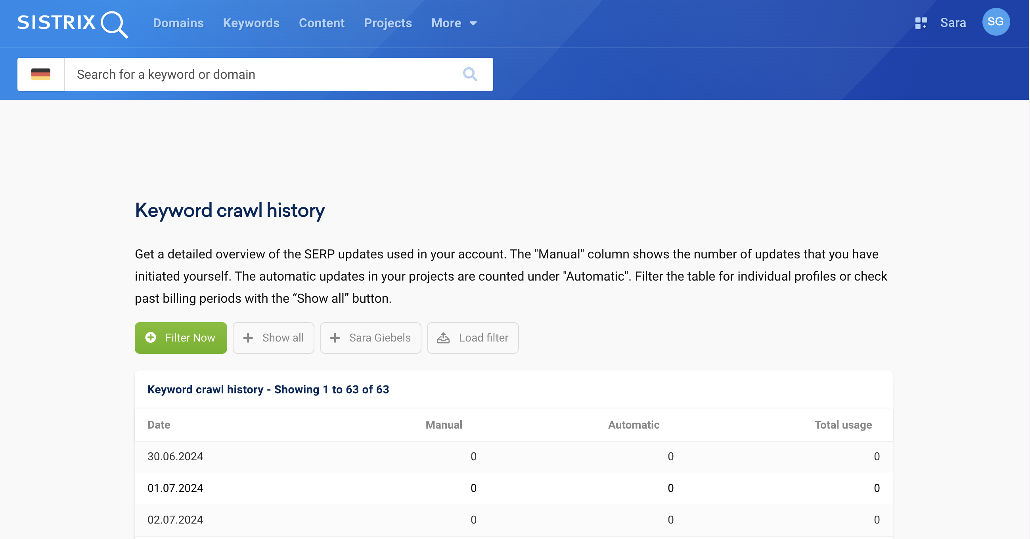The image size is (1030, 539).
Task: Expand the More navigation dropdown
Action: click(454, 23)
